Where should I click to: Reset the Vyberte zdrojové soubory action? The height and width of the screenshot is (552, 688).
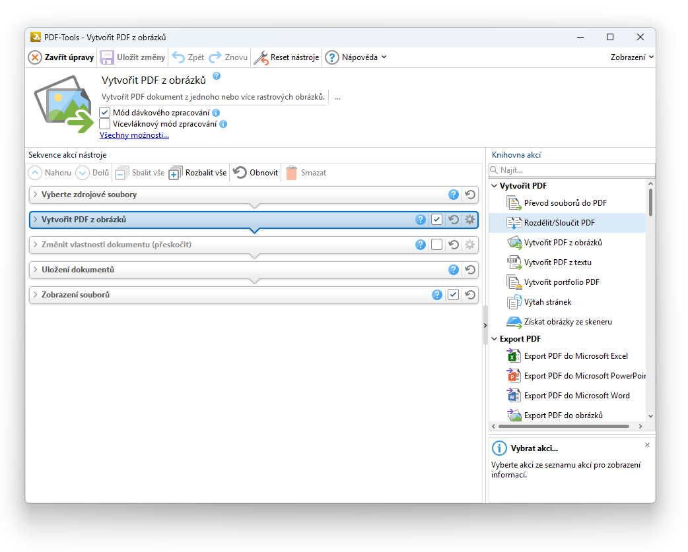pyautogui.click(x=470, y=195)
